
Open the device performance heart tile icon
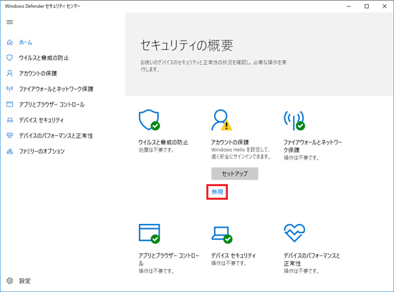pos(294,233)
